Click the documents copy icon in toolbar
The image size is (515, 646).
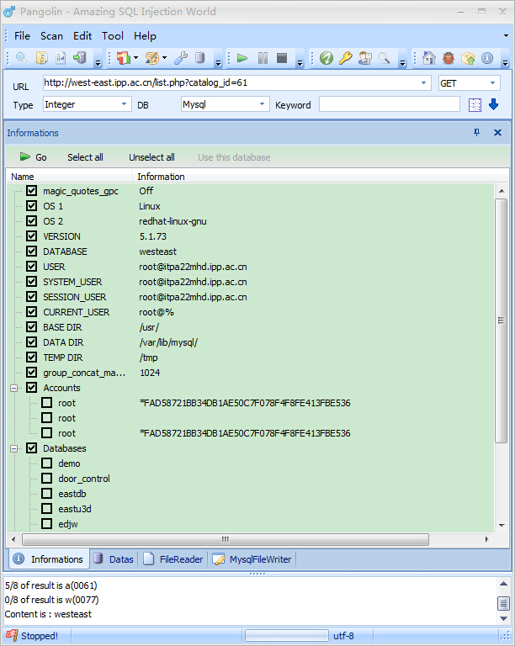coord(41,58)
